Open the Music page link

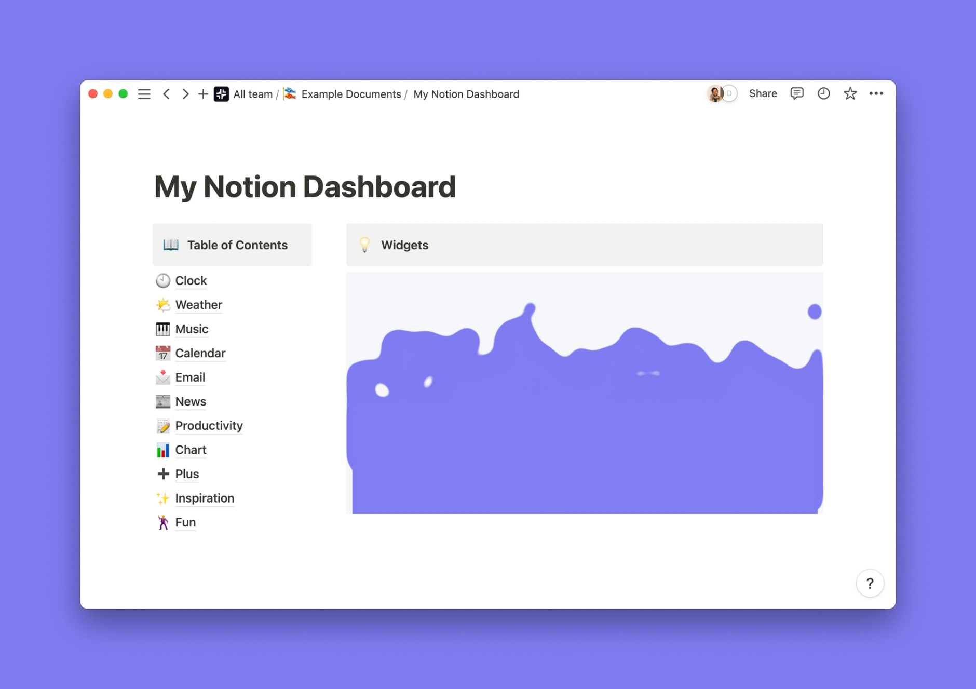[192, 329]
